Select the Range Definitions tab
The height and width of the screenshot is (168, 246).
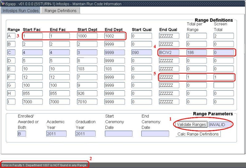coord(60,10)
